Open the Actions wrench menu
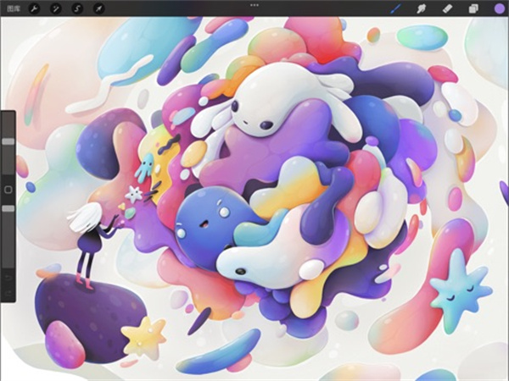The image size is (509, 381). 36,8
